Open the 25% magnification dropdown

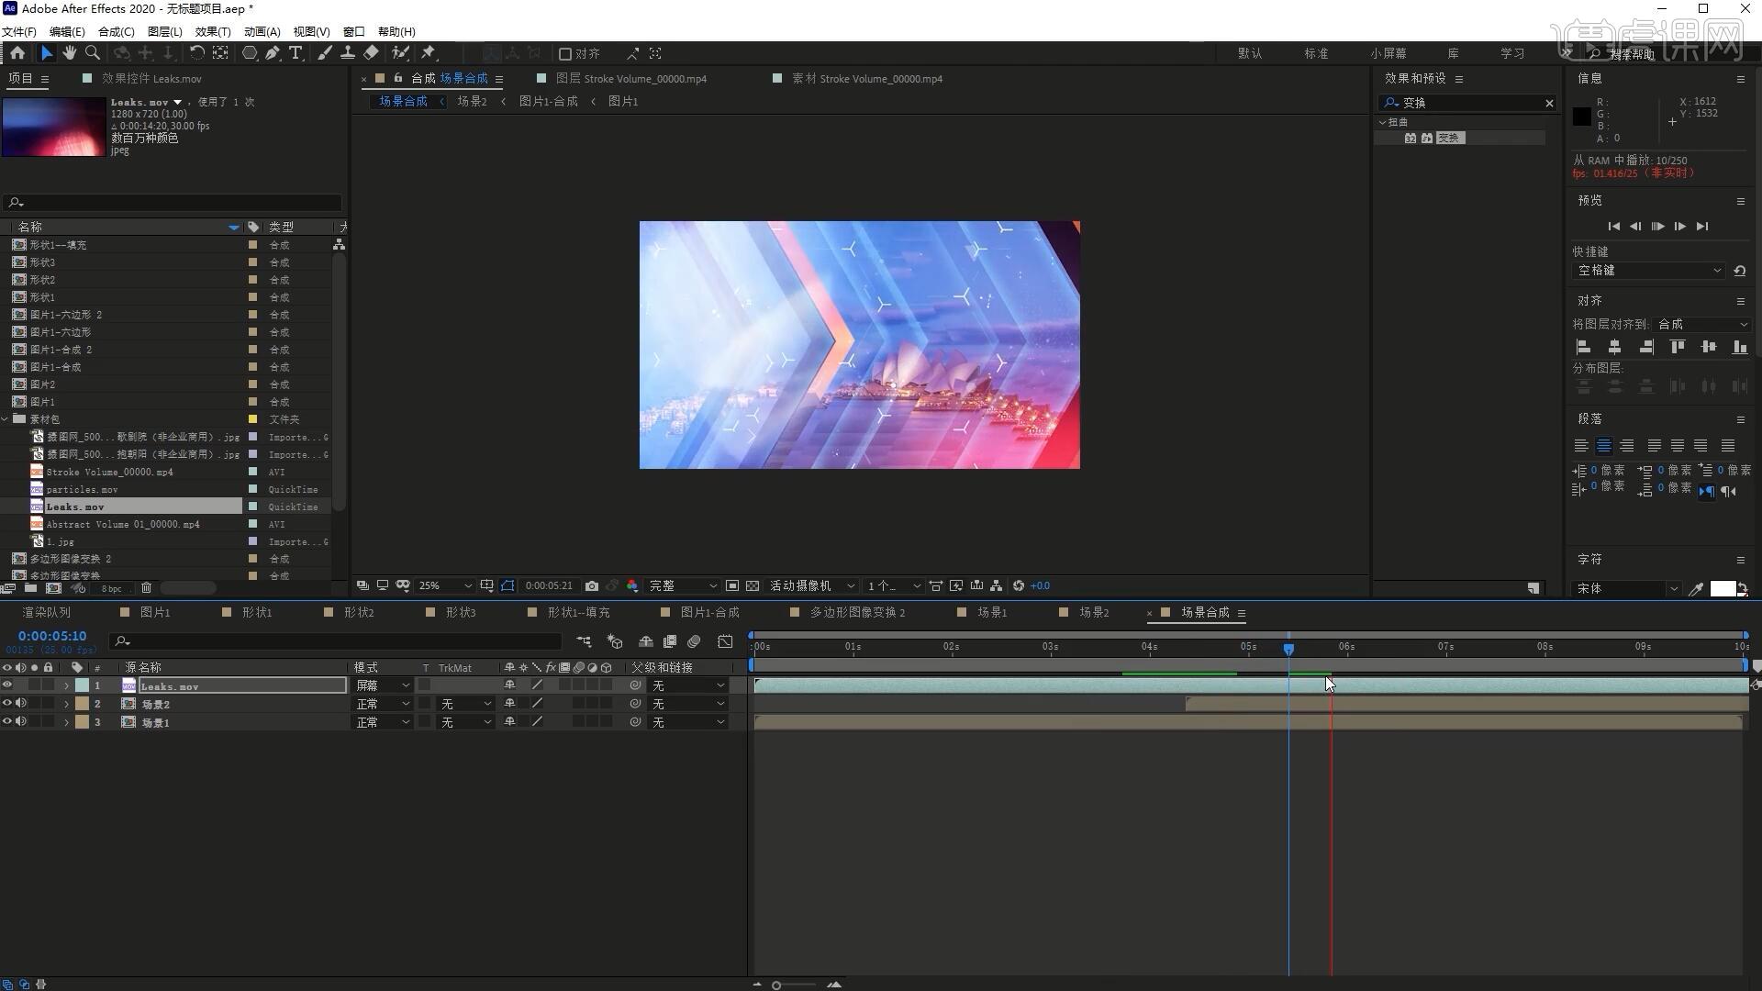click(445, 585)
